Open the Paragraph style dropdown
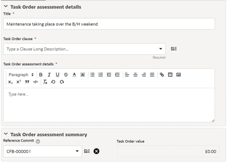Viewport: 228px width, 162px height. pos(21,75)
